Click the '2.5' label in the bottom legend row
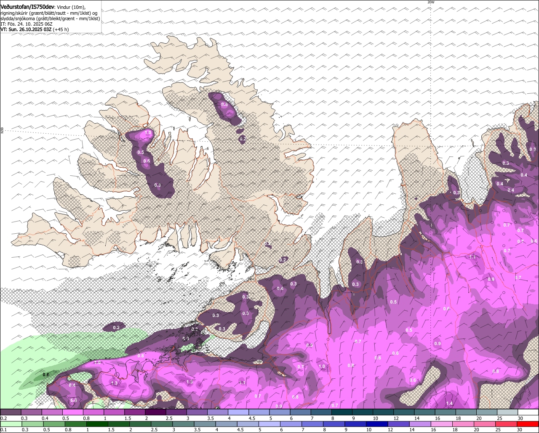This screenshot has width=539, height=433. [153, 430]
